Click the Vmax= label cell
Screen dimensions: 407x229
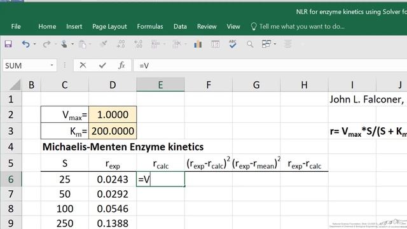pos(65,114)
